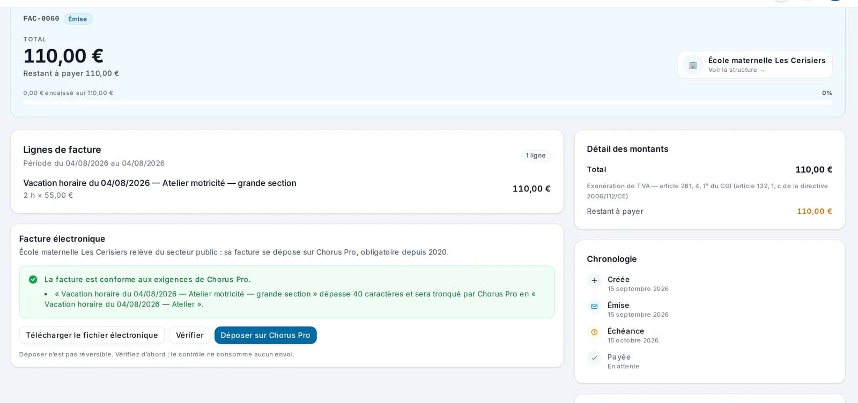The width and height of the screenshot is (858, 403).
Task: Click the Restant à payer 110,00 € text under the total
Action: click(x=71, y=73)
